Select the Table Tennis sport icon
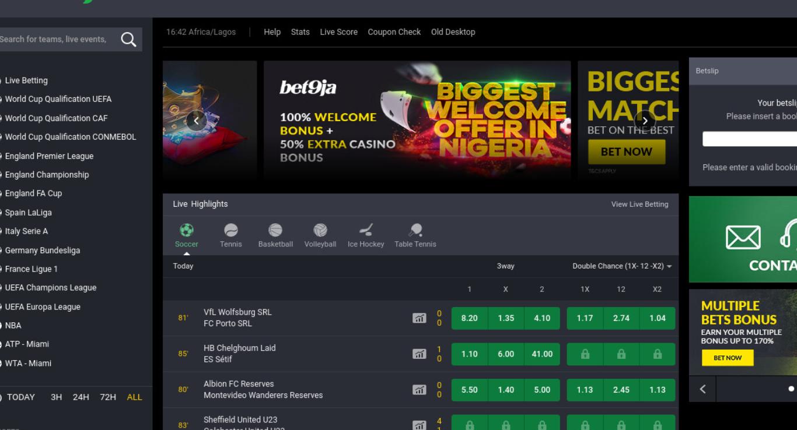The width and height of the screenshot is (797, 430). pos(415,230)
